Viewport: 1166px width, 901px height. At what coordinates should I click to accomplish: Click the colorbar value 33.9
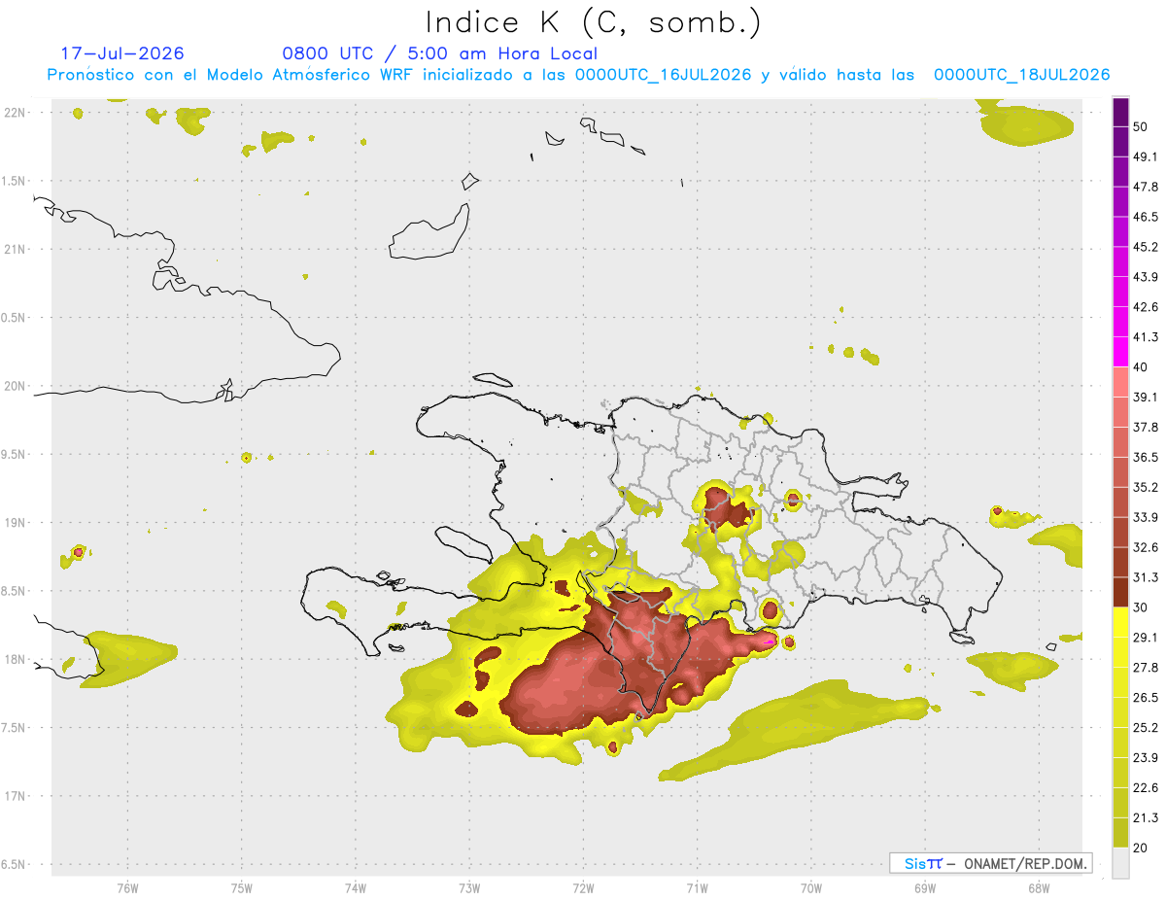(1146, 517)
